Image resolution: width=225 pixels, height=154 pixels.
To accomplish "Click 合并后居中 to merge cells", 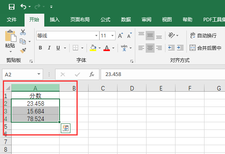I will [205, 48].
